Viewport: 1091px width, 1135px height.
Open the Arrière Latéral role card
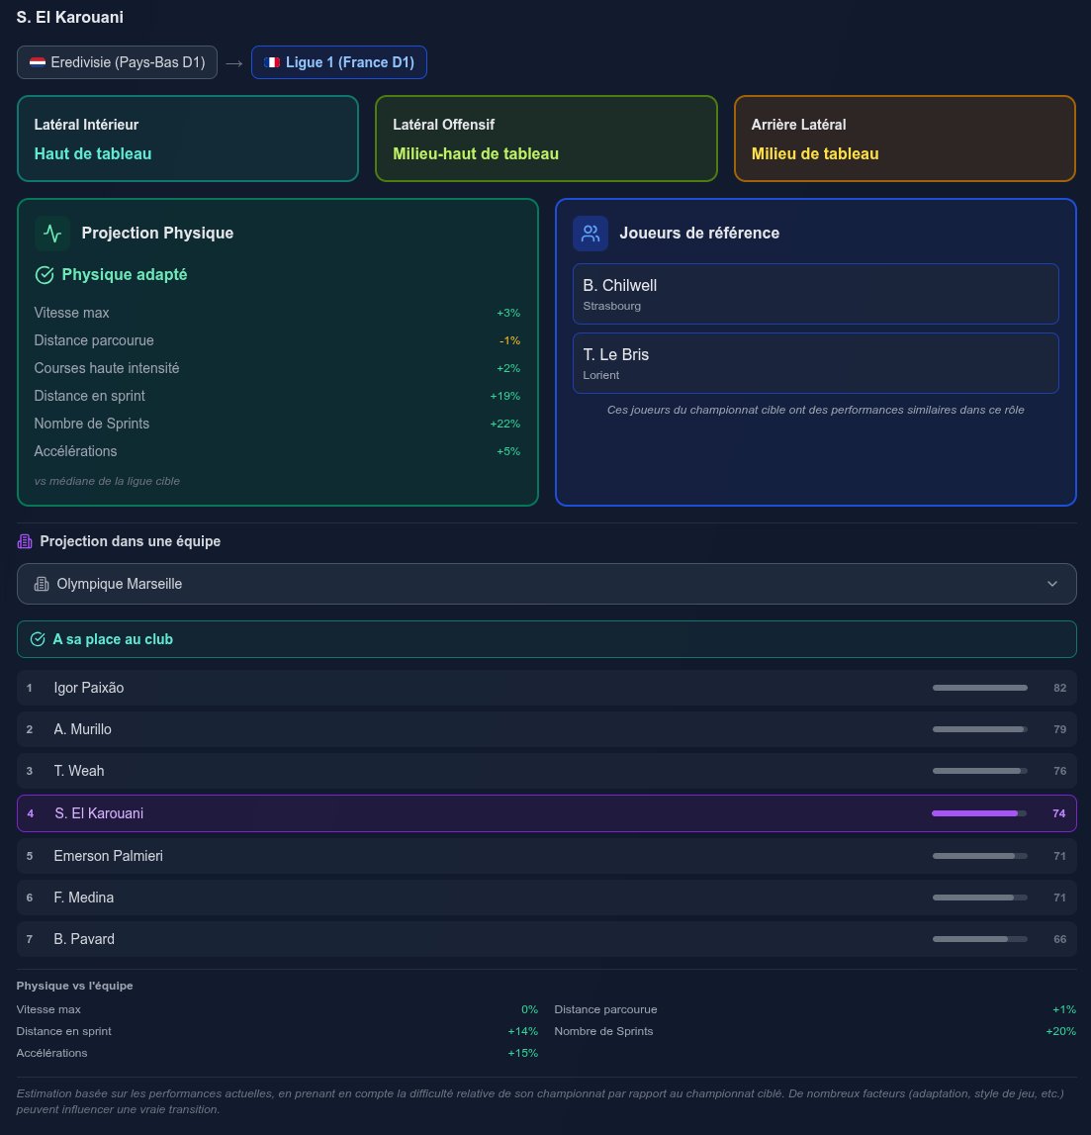coord(904,139)
